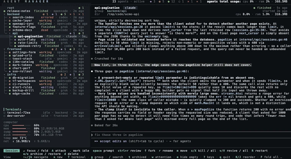Click the green dot beside api-pagination

click(15, 36)
